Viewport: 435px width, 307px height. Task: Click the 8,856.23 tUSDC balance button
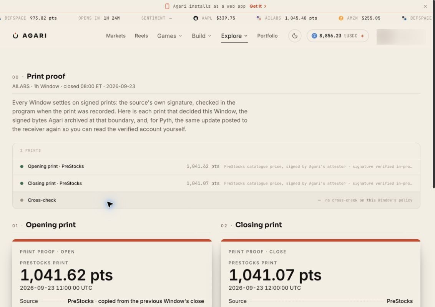tap(338, 36)
